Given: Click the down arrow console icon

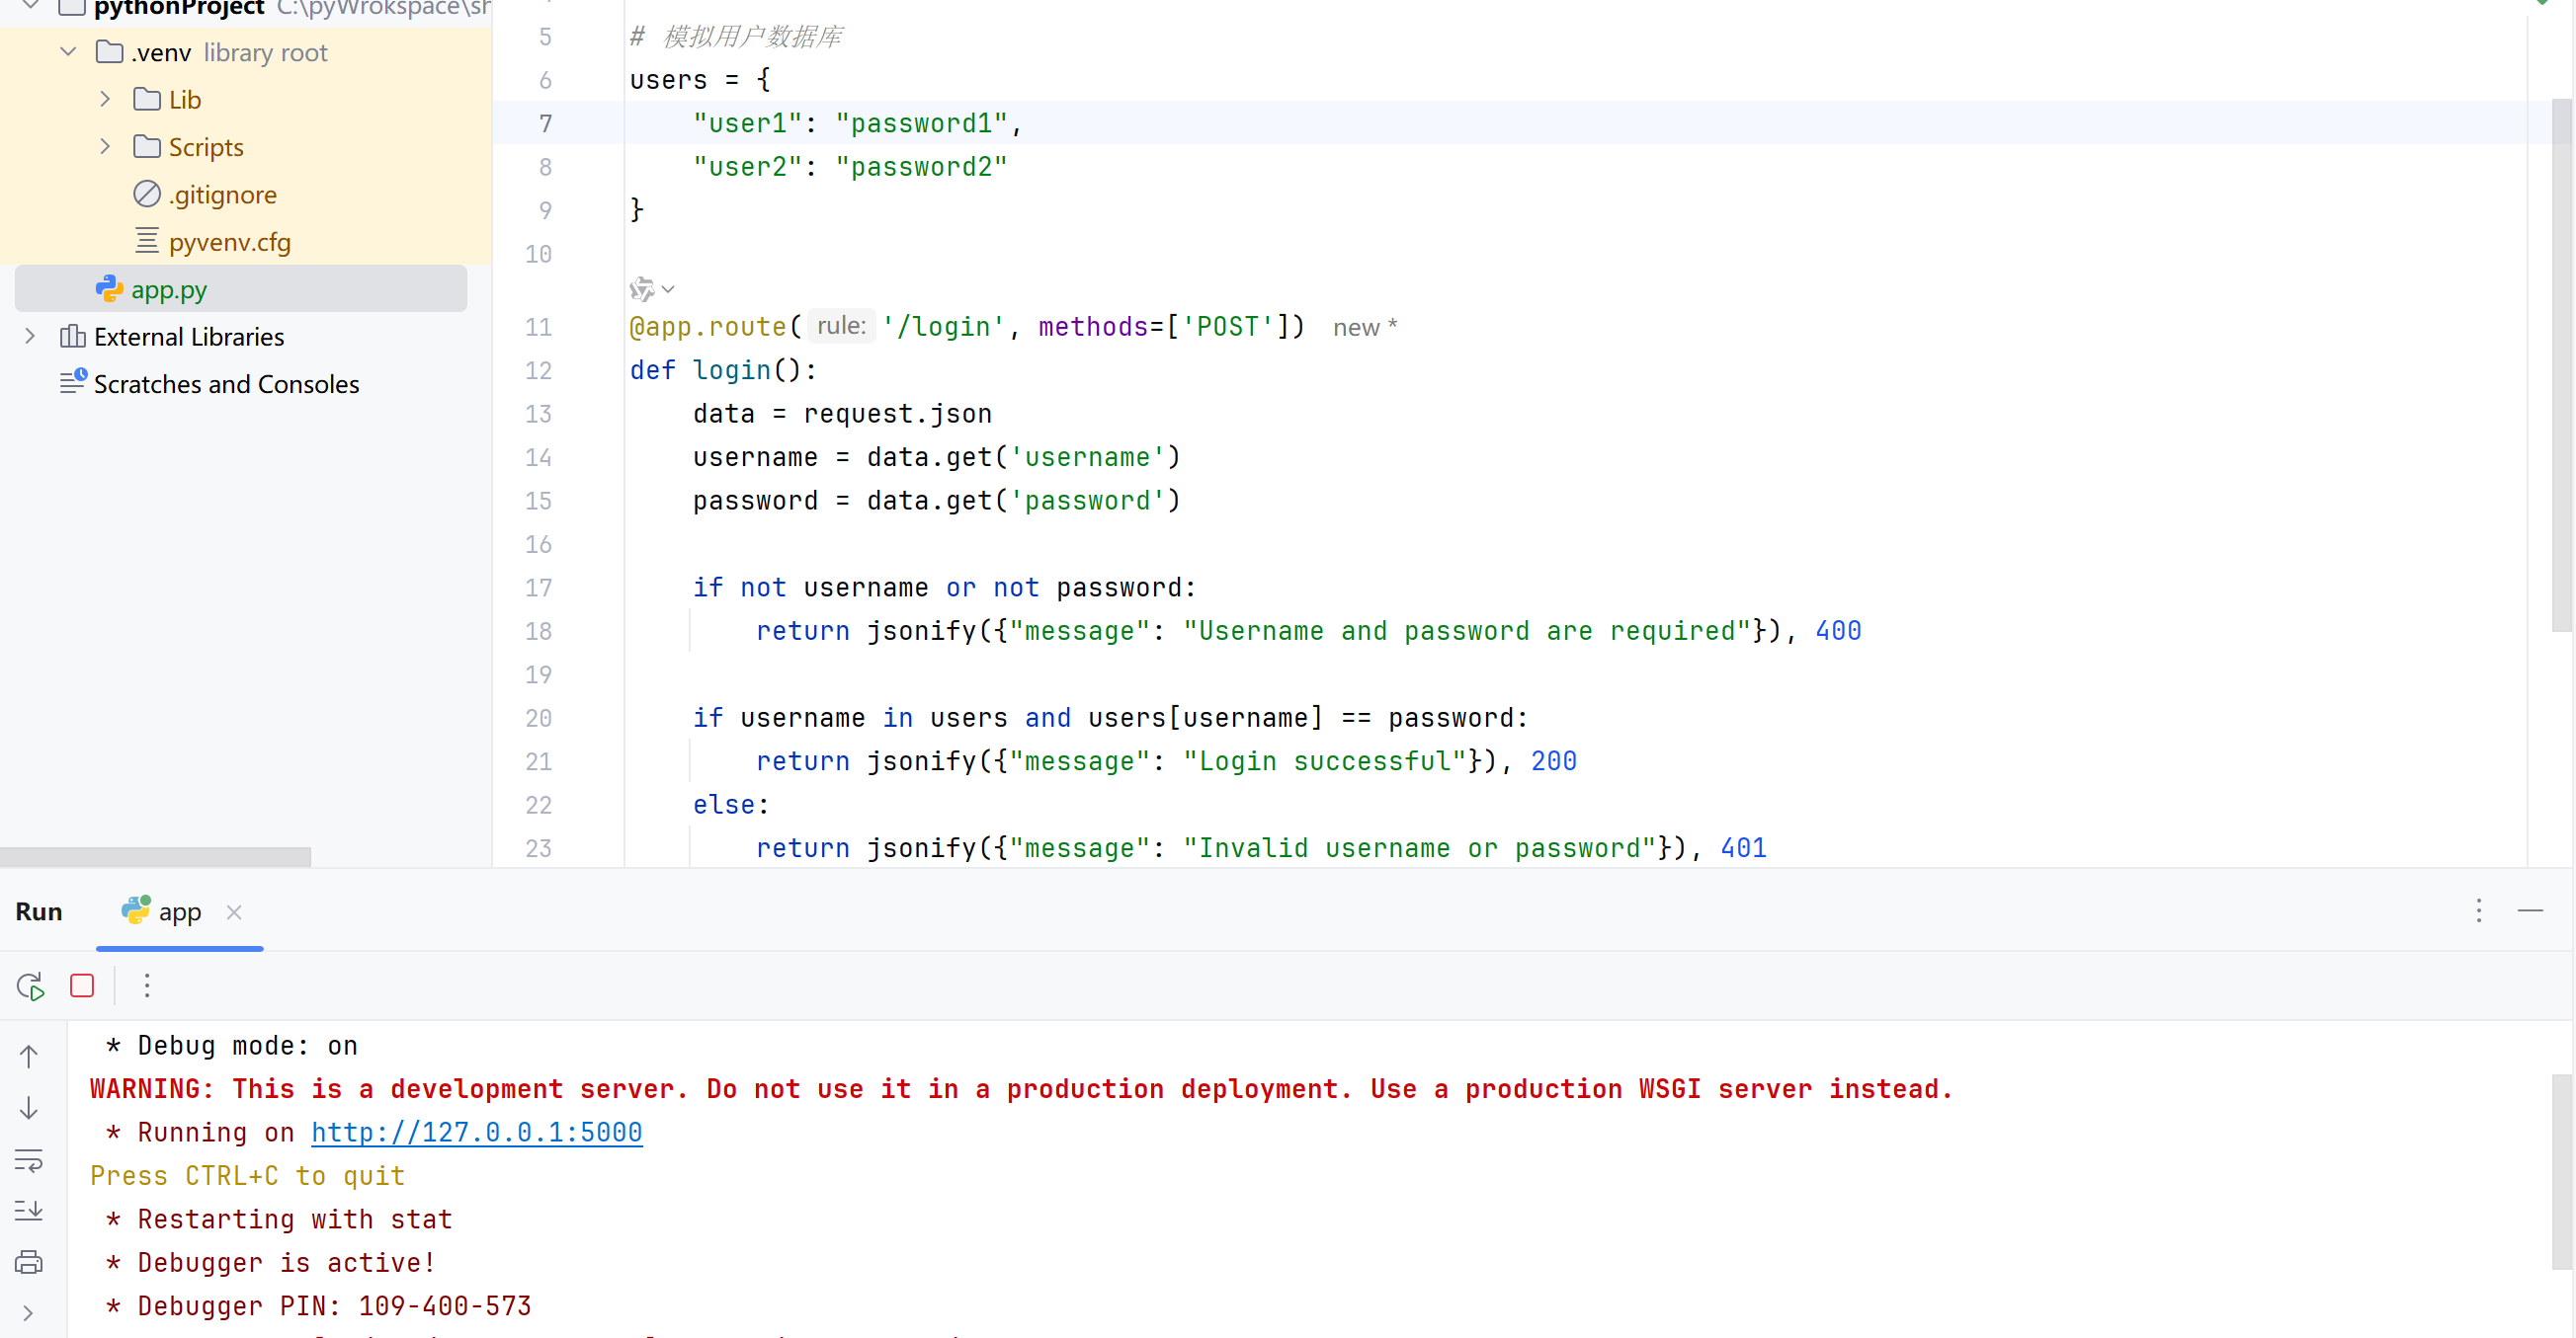Looking at the screenshot, I should click(29, 1108).
